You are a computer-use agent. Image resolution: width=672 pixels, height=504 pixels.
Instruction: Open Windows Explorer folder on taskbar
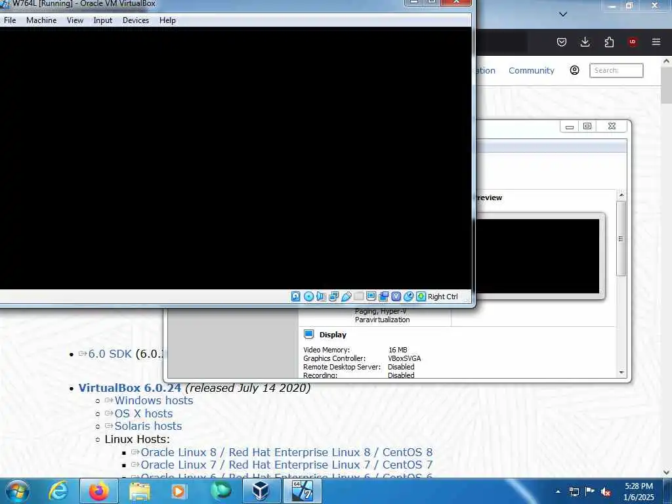pos(140,491)
